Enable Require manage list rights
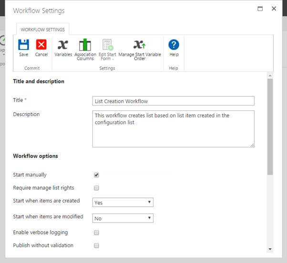287x263 pixels. click(x=96, y=188)
